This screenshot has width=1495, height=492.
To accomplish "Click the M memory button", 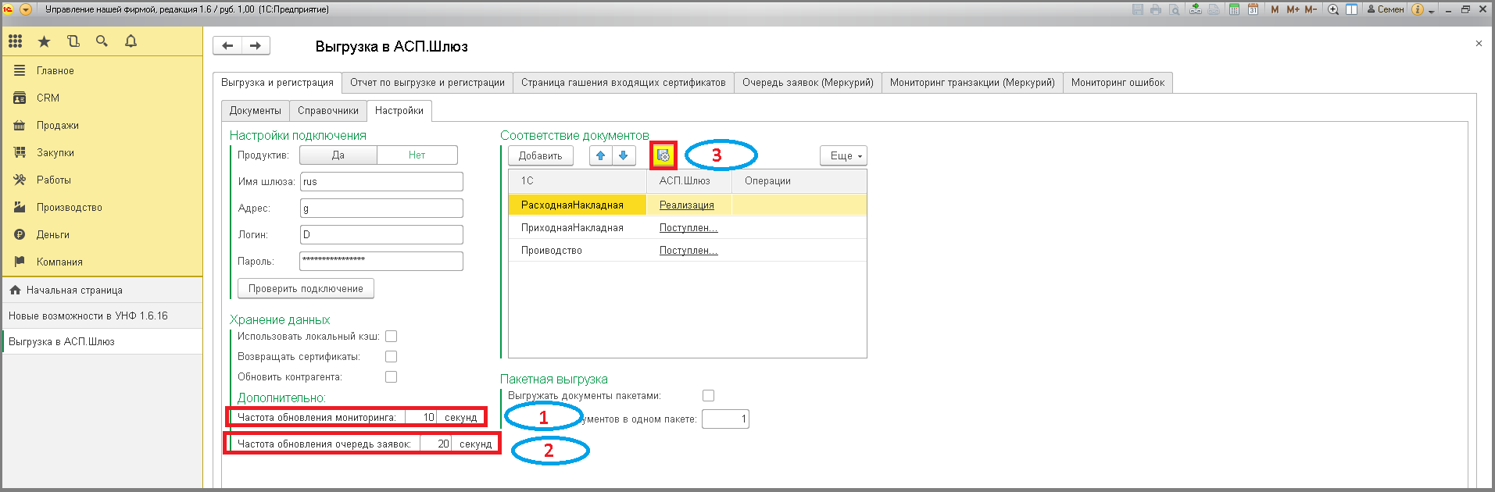I will tap(1275, 9).
